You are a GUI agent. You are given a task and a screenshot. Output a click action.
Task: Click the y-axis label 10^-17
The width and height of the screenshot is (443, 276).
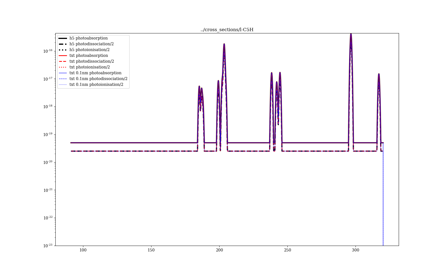(x=48, y=79)
